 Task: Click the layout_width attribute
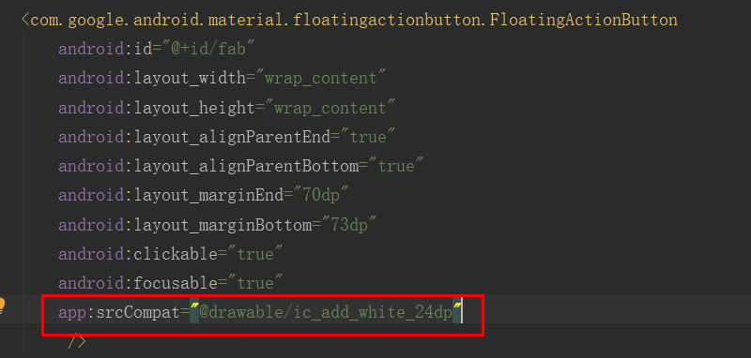[x=190, y=78]
